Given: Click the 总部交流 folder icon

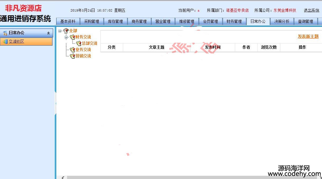Looking at the screenshot, I should [79, 43].
